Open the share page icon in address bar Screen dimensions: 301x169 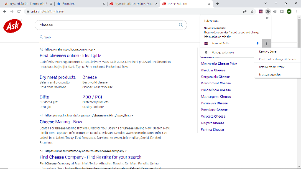tap(245, 12)
